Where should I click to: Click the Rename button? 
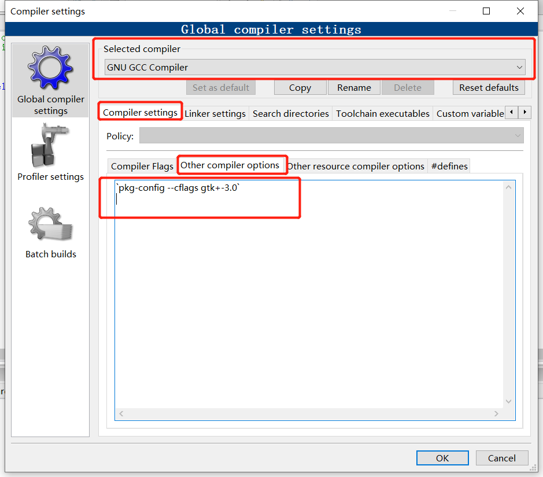click(x=354, y=87)
